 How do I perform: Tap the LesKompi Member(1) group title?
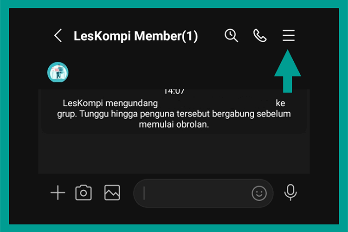[x=135, y=36]
